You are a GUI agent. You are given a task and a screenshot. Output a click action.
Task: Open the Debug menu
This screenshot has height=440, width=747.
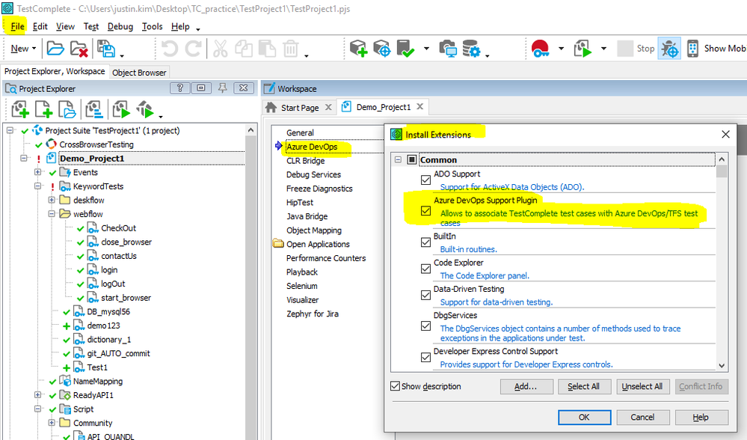(x=120, y=26)
